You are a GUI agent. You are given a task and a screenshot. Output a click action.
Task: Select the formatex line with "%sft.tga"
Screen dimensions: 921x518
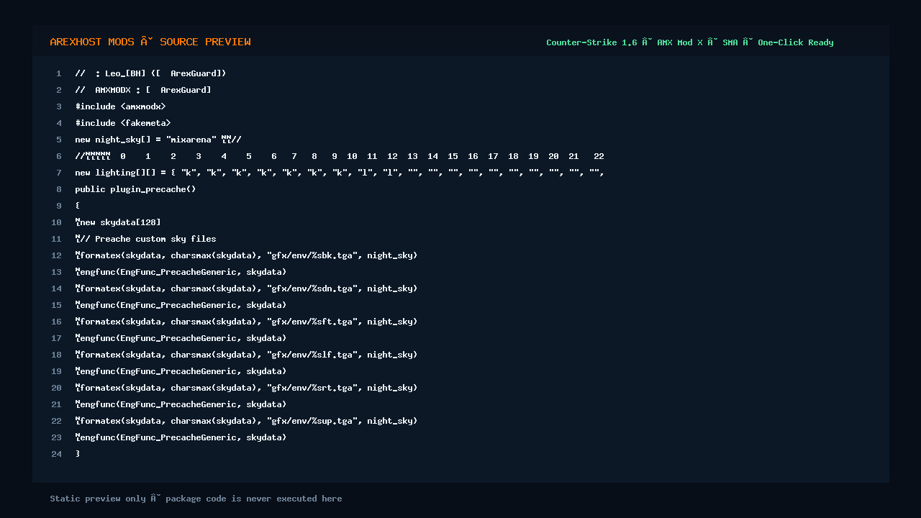click(246, 322)
